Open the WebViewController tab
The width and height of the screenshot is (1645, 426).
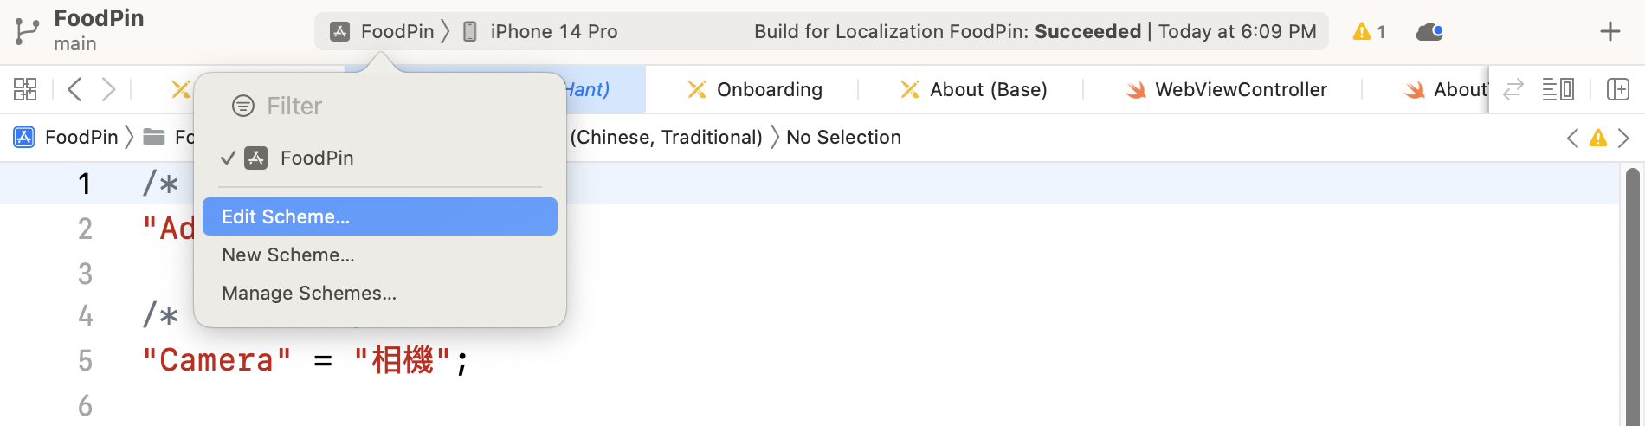1225,89
